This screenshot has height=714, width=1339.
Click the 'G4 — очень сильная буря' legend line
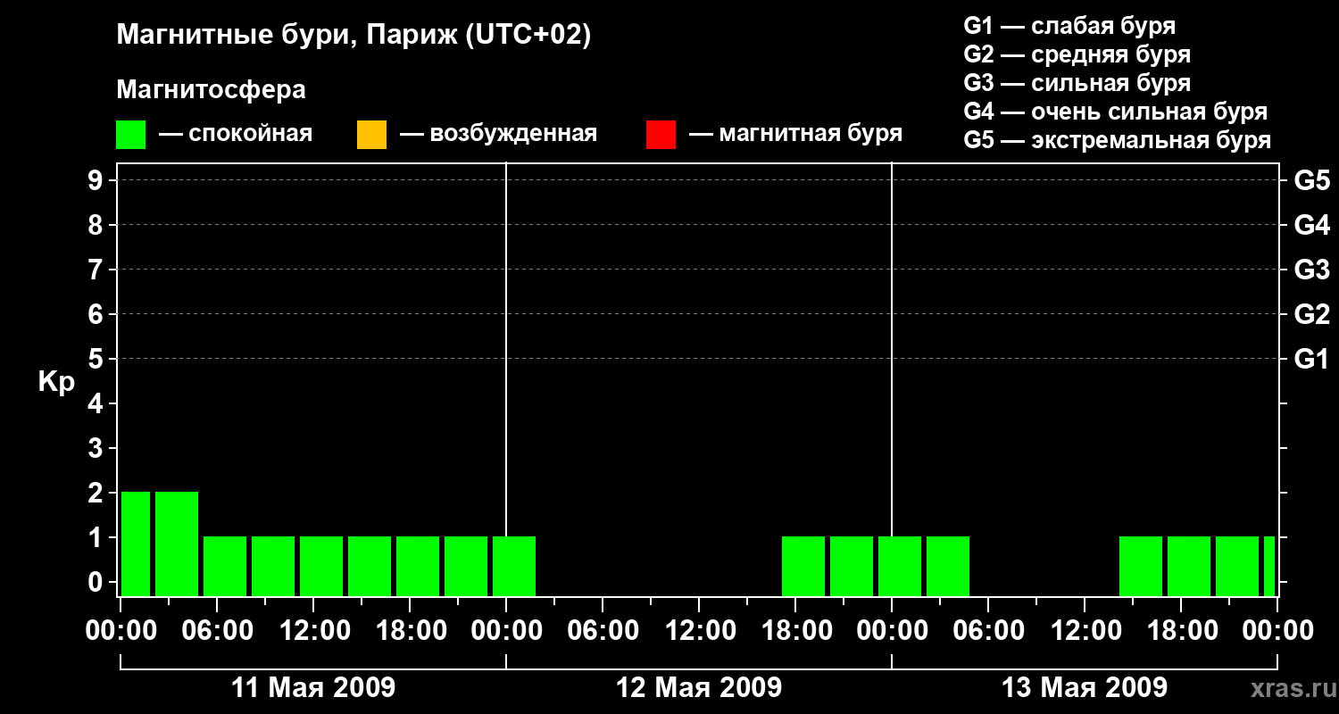tap(1116, 112)
